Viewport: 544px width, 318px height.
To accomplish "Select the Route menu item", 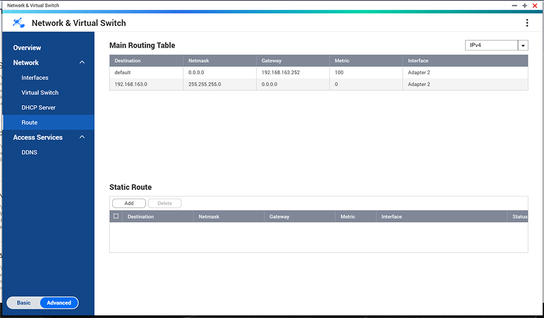I will click(x=48, y=123).
